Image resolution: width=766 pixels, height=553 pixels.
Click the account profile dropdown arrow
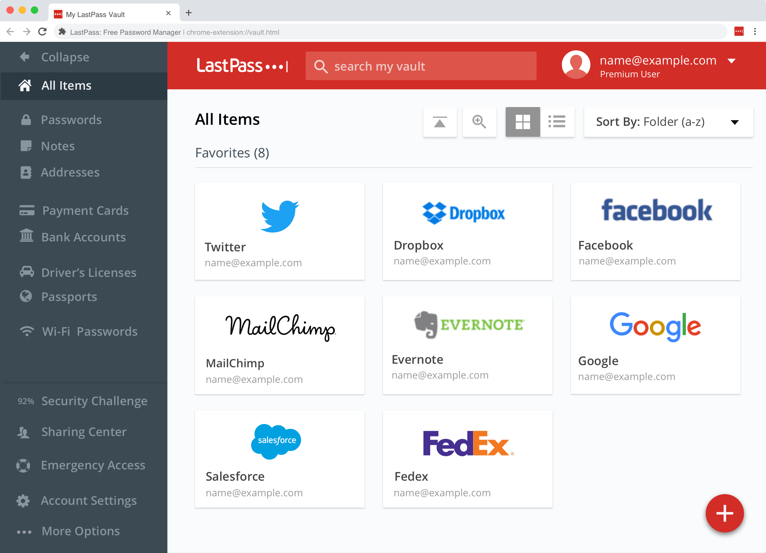coord(733,60)
